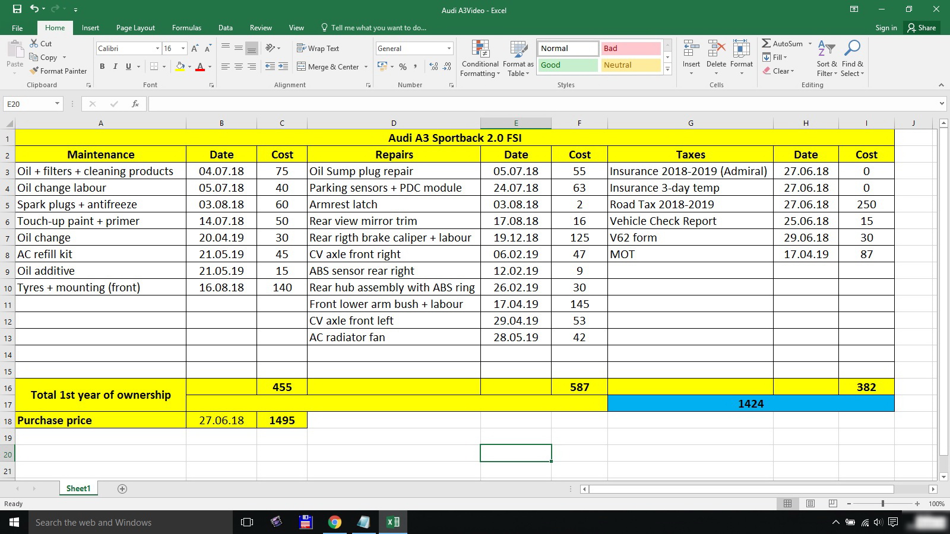Toggle Underline formatting
This screenshot has height=534, width=950.
tap(128, 66)
